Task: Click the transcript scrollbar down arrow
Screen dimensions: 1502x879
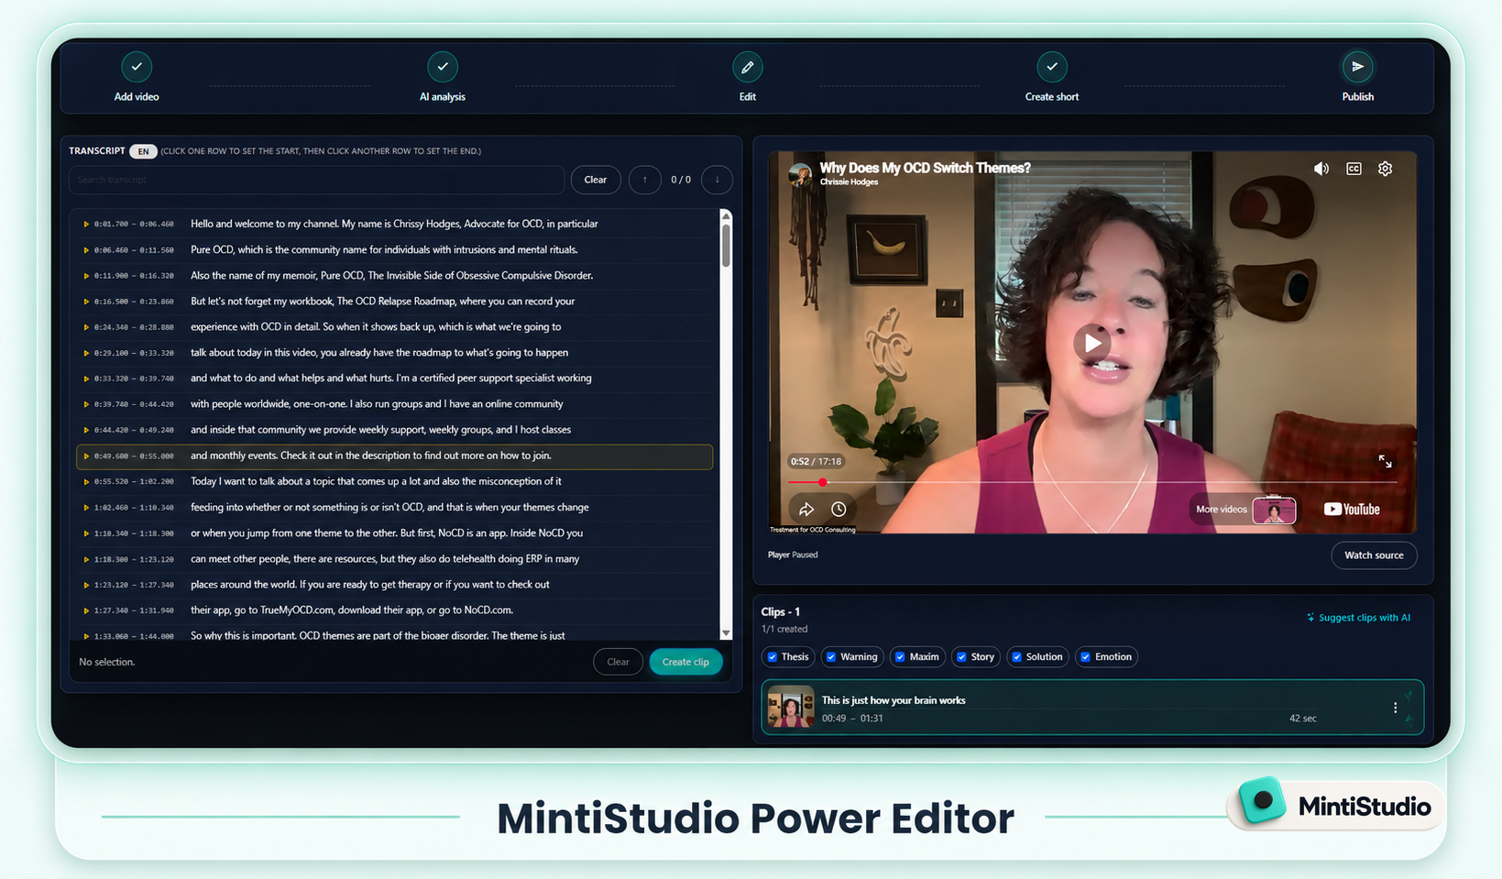Action: coord(726,632)
